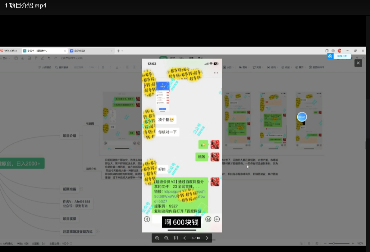Click the window tile icon in title bar

pos(327,51)
